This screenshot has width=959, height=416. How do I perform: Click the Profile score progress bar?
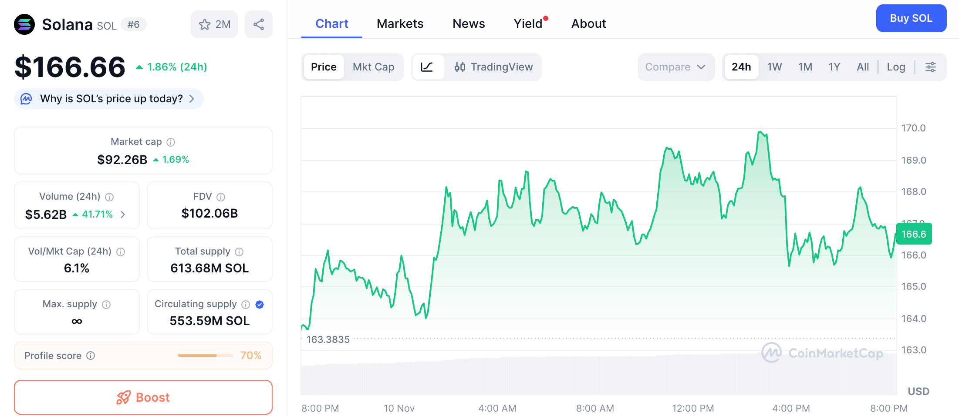point(205,356)
